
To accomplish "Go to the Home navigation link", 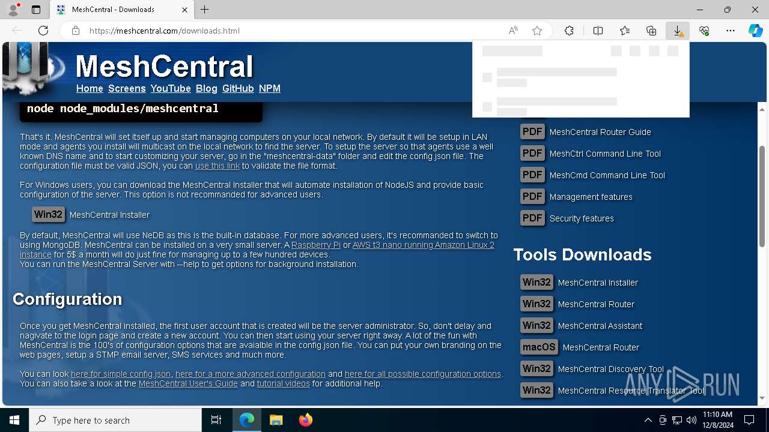I will point(90,88).
